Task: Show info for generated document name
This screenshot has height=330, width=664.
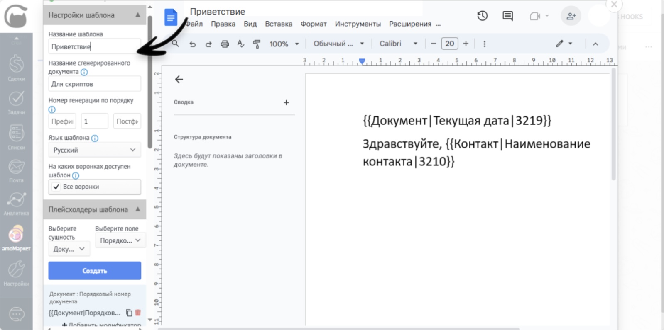Action: click(84, 72)
